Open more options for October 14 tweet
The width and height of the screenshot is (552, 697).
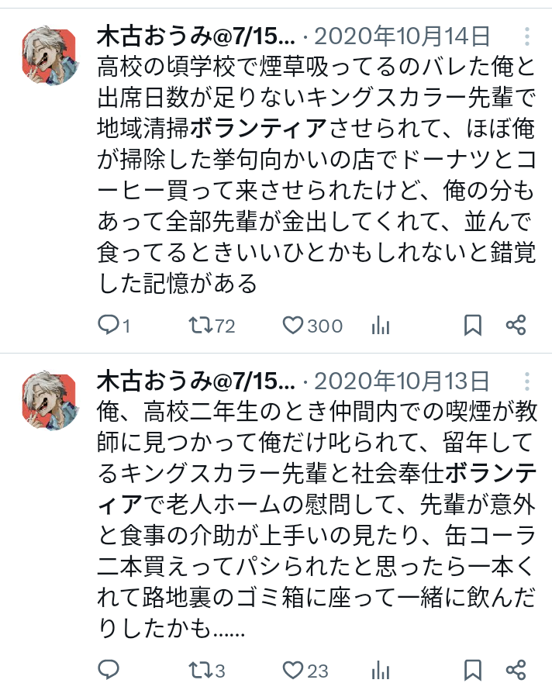pyautogui.click(x=526, y=36)
